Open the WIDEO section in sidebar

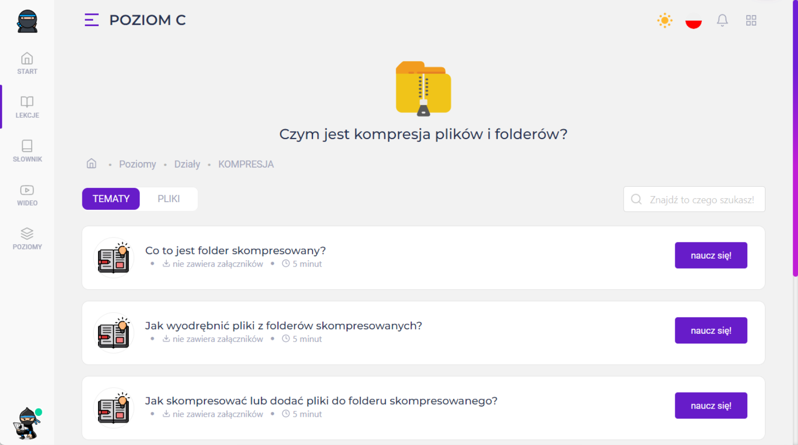coord(27,195)
